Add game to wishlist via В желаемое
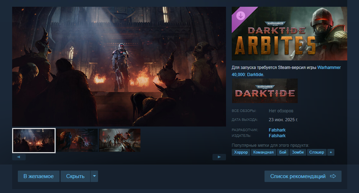This screenshot has height=193, width=359. tap(39, 176)
